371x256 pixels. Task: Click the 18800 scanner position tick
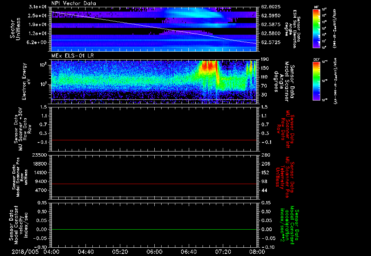pyautogui.click(x=40, y=164)
